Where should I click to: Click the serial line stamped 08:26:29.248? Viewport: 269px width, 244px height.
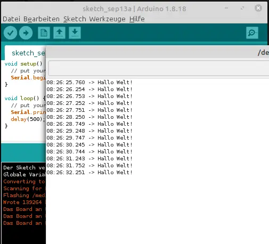[89, 131]
